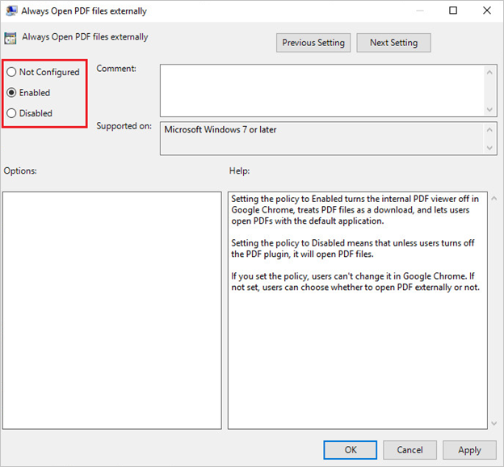Screen dimensions: 504x467
Task: Click inside the Comment text field
Action: tap(322, 90)
